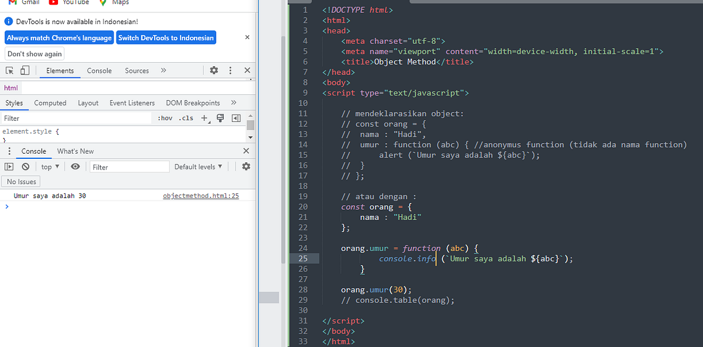Open the customize DevTools three-dot menu
Viewport: 703px width, 347px height.
[231, 70]
